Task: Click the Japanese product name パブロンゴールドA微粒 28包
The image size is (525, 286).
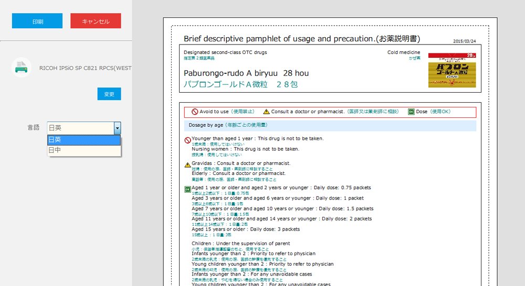Action: click(x=240, y=84)
